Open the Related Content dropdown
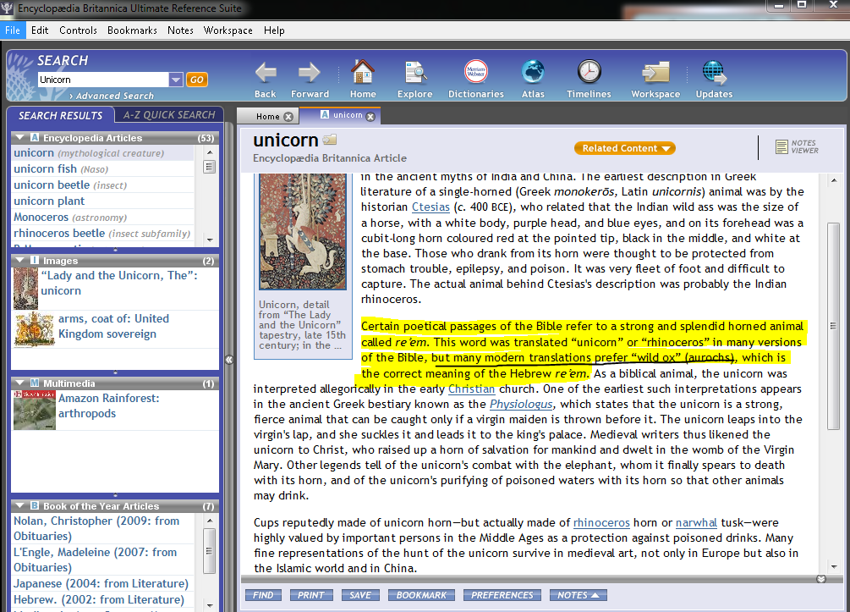Screen dimensions: 850x612 [x=625, y=148]
